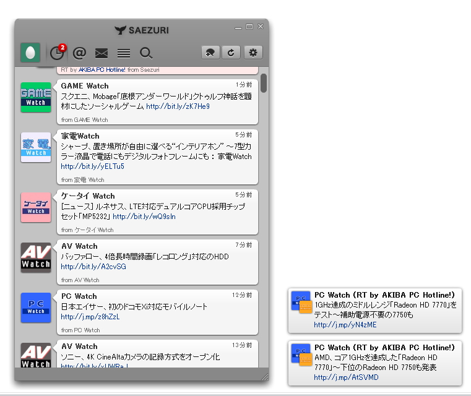Click avatar in the AMD コア1GHz notification
The height and width of the screenshot is (396, 471).
[301, 355]
